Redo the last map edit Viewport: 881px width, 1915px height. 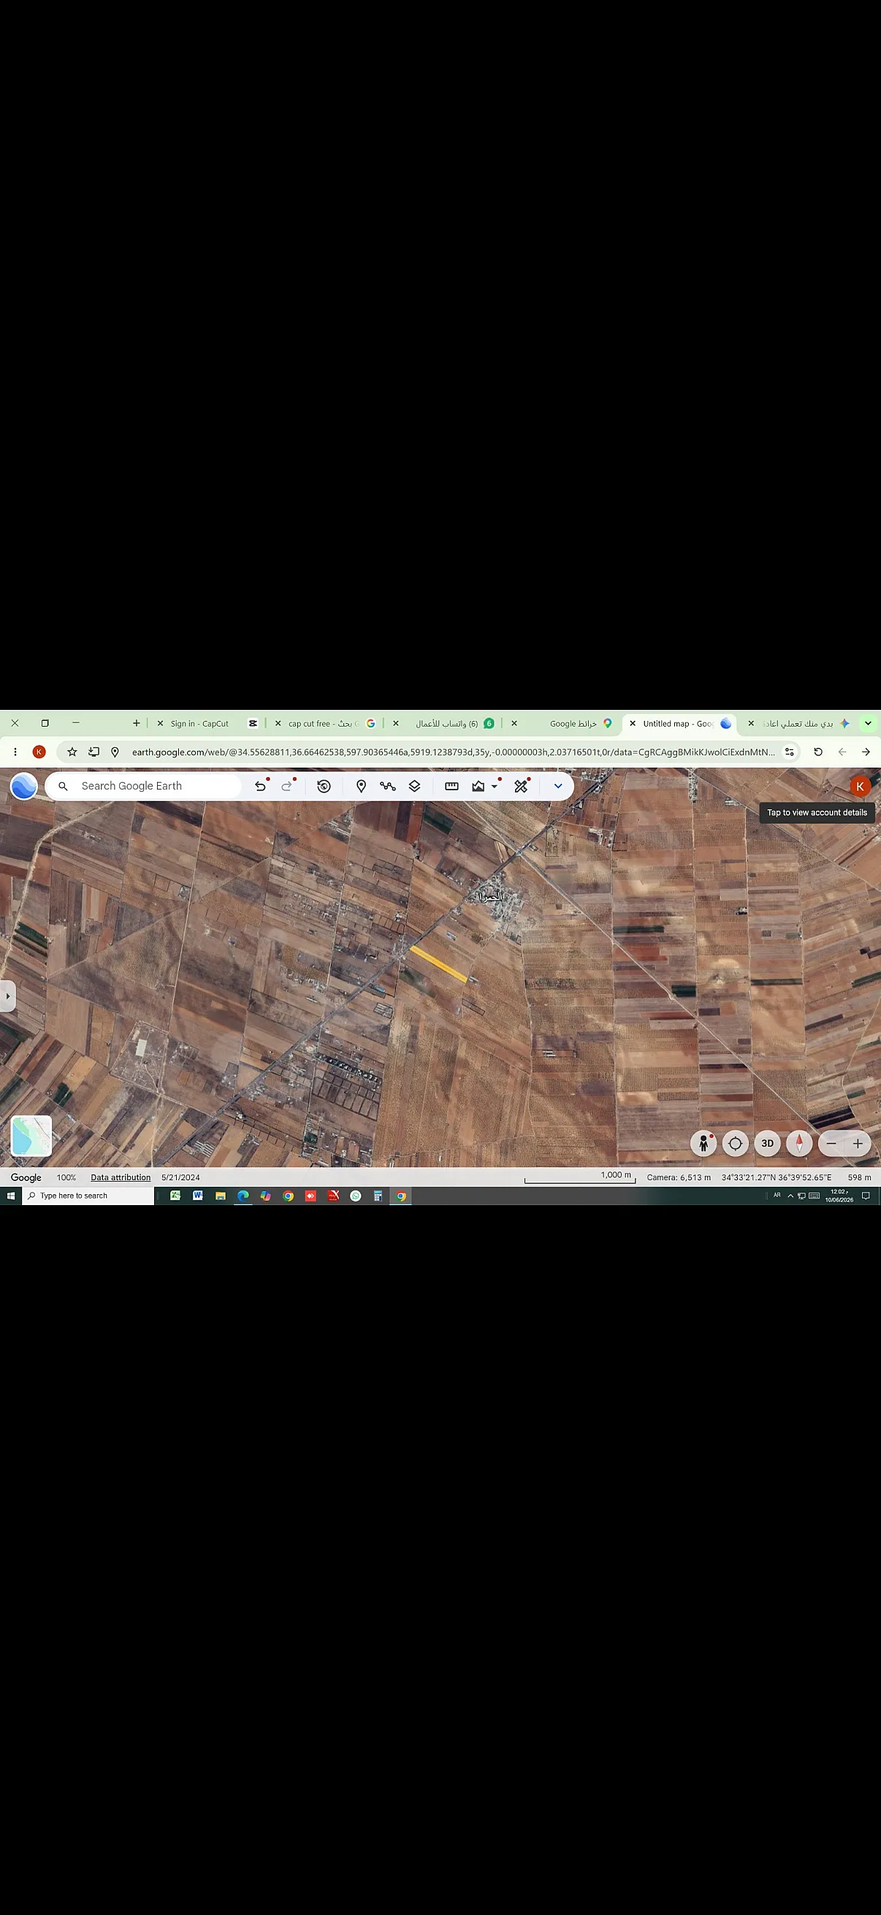[x=287, y=786]
